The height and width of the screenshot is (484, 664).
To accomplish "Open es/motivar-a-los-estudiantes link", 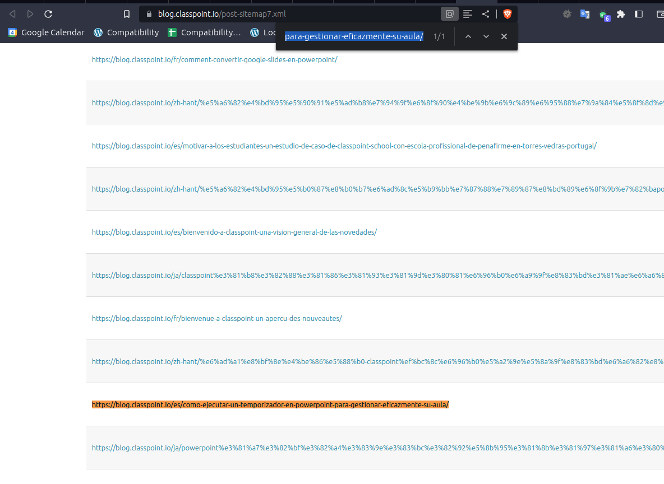I will (x=344, y=146).
